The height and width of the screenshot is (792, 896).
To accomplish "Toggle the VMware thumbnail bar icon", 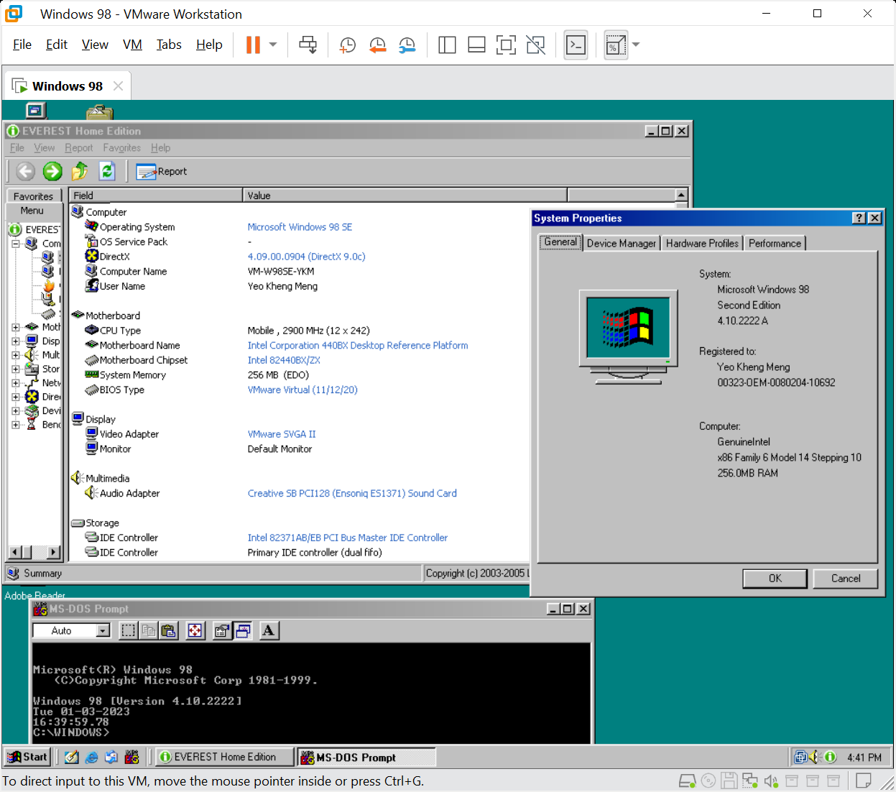I will coord(476,45).
